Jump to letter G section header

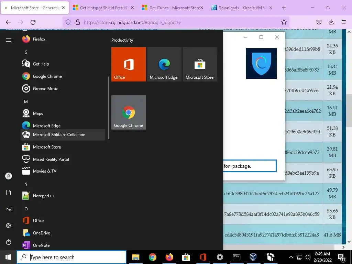(x=26, y=52)
